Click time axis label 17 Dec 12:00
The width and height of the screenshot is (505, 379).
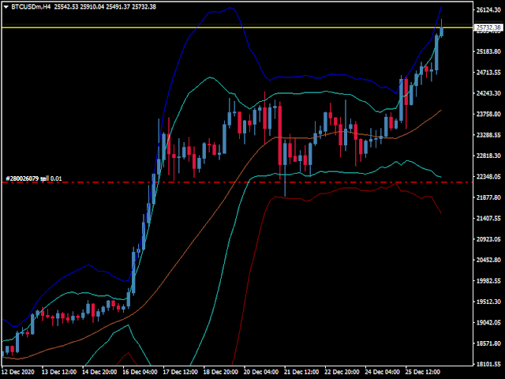pos(181,372)
